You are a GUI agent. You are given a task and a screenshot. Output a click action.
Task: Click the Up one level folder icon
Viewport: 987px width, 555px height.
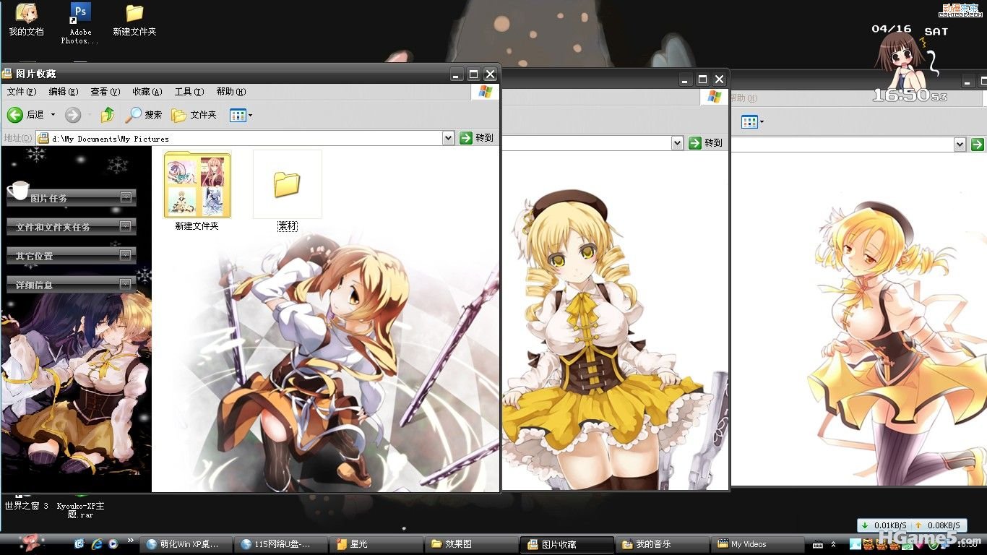coord(108,115)
